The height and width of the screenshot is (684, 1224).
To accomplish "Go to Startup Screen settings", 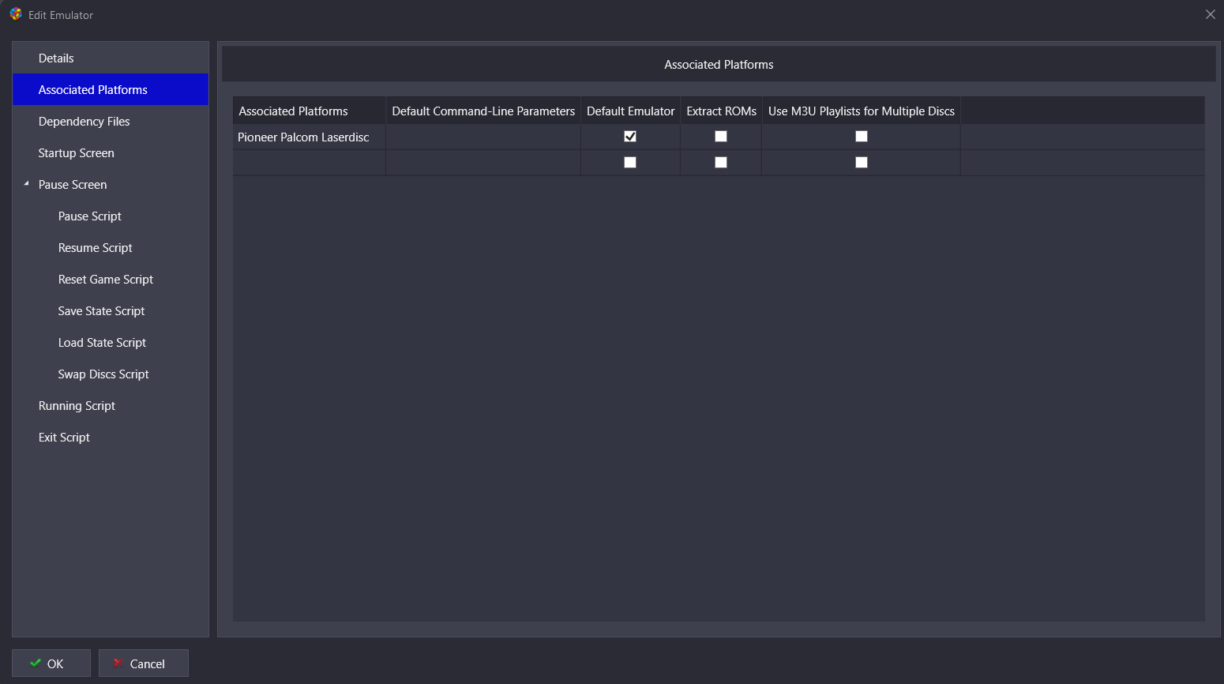I will click(76, 153).
